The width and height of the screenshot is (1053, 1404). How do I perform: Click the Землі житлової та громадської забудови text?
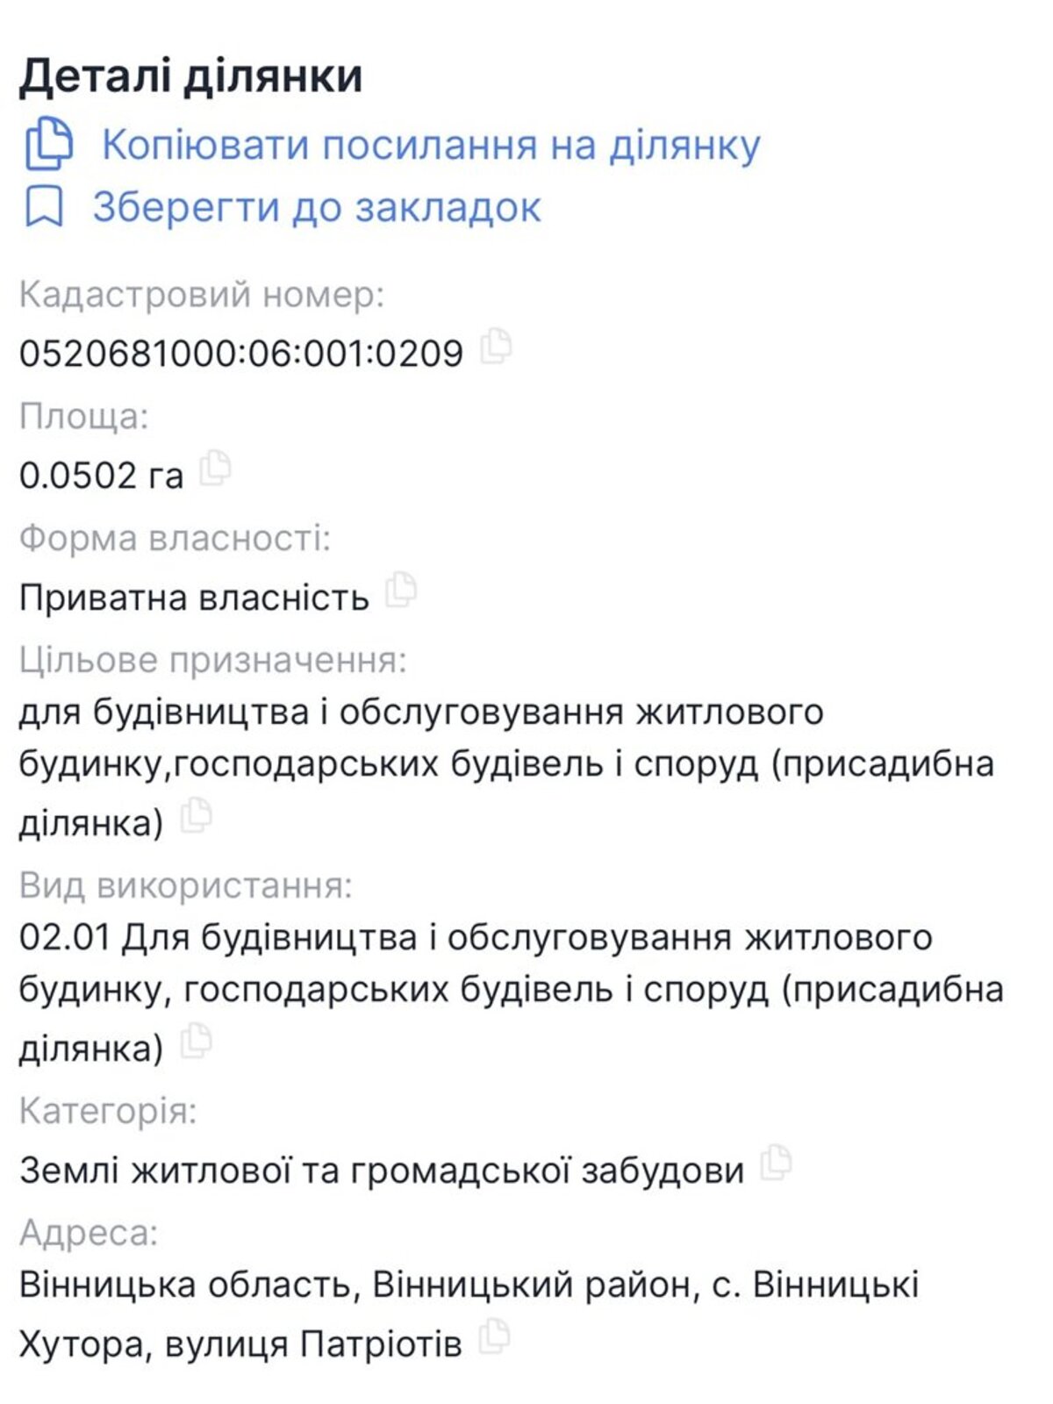pyautogui.click(x=382, y=1171)
